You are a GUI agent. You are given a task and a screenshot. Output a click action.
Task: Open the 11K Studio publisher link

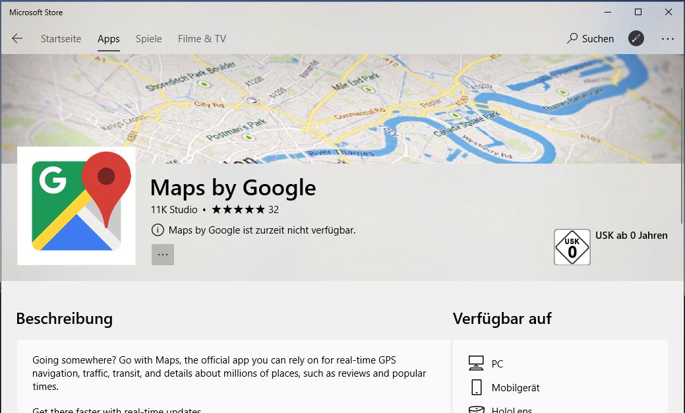[x=174, y=210]
